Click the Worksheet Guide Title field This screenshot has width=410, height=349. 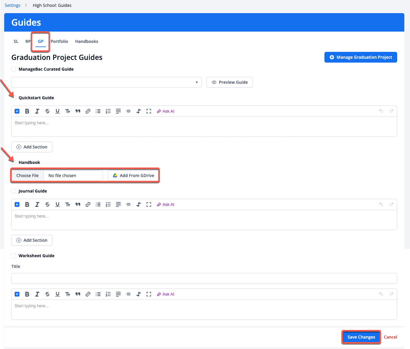(204, 278)
